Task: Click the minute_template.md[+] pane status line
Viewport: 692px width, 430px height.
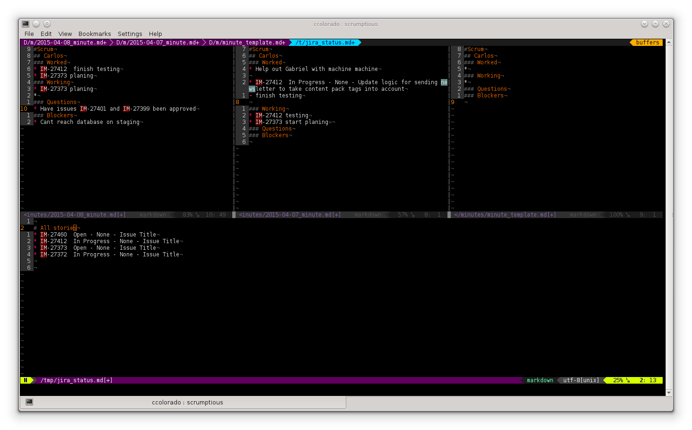Action: [x=557, y=215]
